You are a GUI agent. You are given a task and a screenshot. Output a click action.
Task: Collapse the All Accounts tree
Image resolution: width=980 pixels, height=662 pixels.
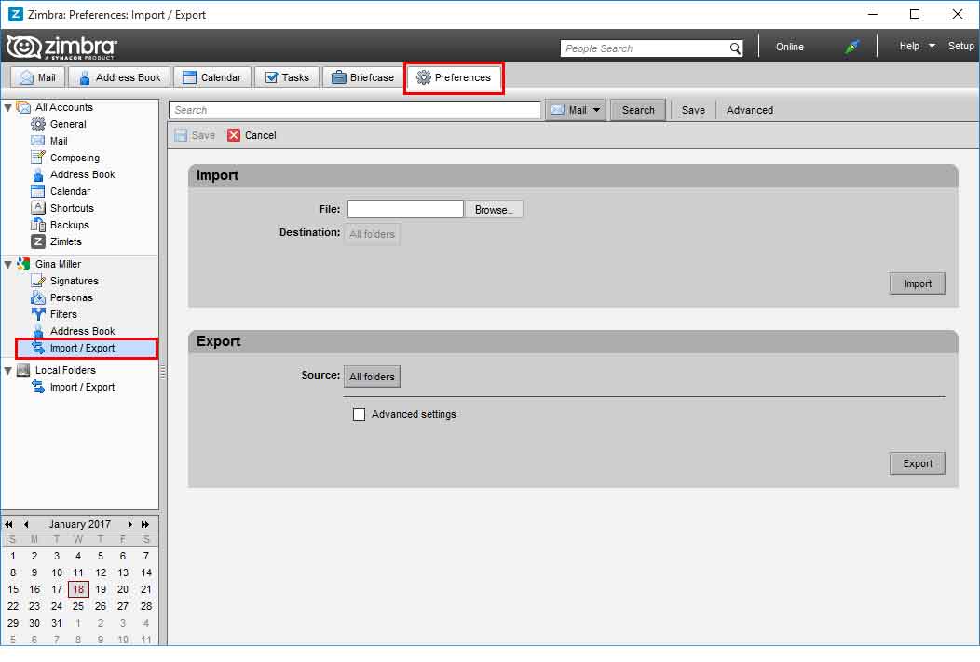click(x=7, y=107)
